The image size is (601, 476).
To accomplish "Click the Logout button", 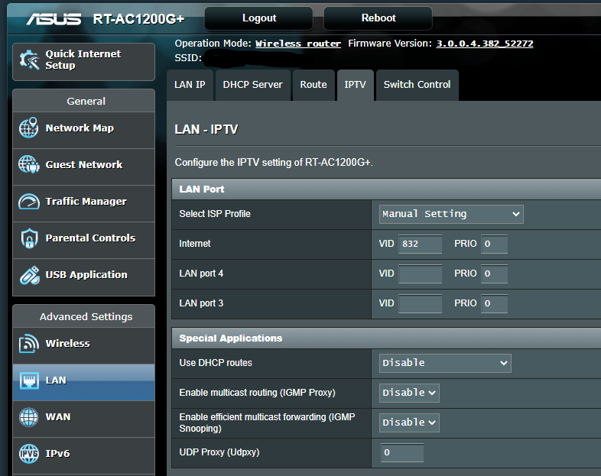I will (259, 18).
